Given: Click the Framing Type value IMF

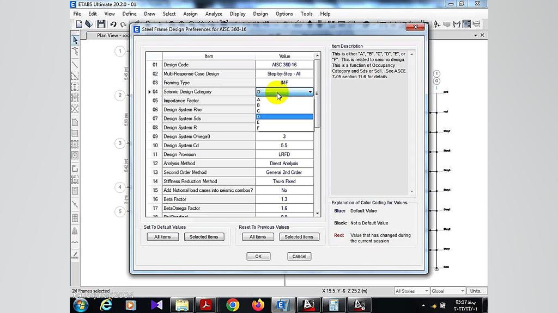Looking at the screenshot, I should 284,83.
